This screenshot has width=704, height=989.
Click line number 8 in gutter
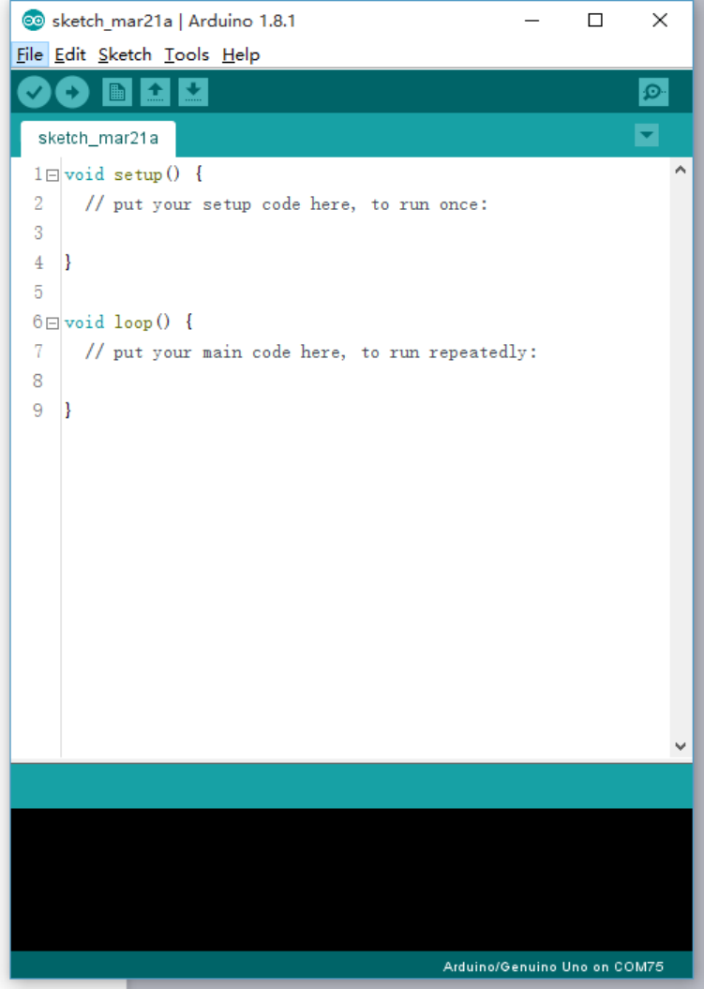38,381
